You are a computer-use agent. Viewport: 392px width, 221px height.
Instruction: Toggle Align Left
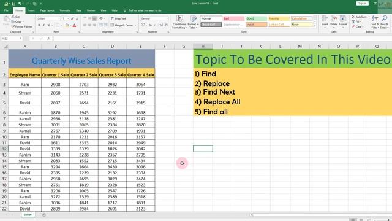[x=85, y=25]
